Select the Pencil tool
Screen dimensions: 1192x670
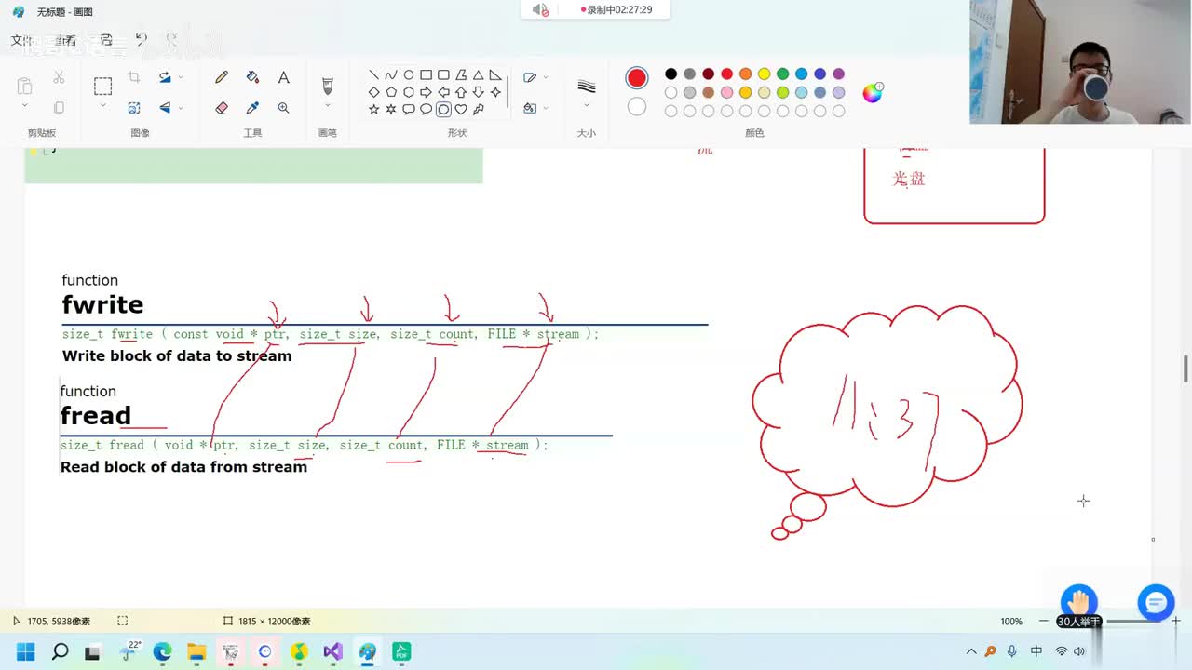222,77
